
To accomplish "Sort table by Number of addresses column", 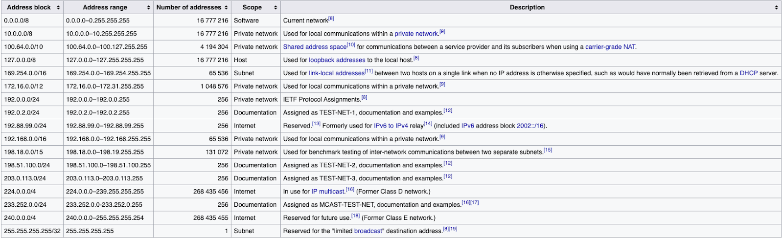I will (192, 7).
